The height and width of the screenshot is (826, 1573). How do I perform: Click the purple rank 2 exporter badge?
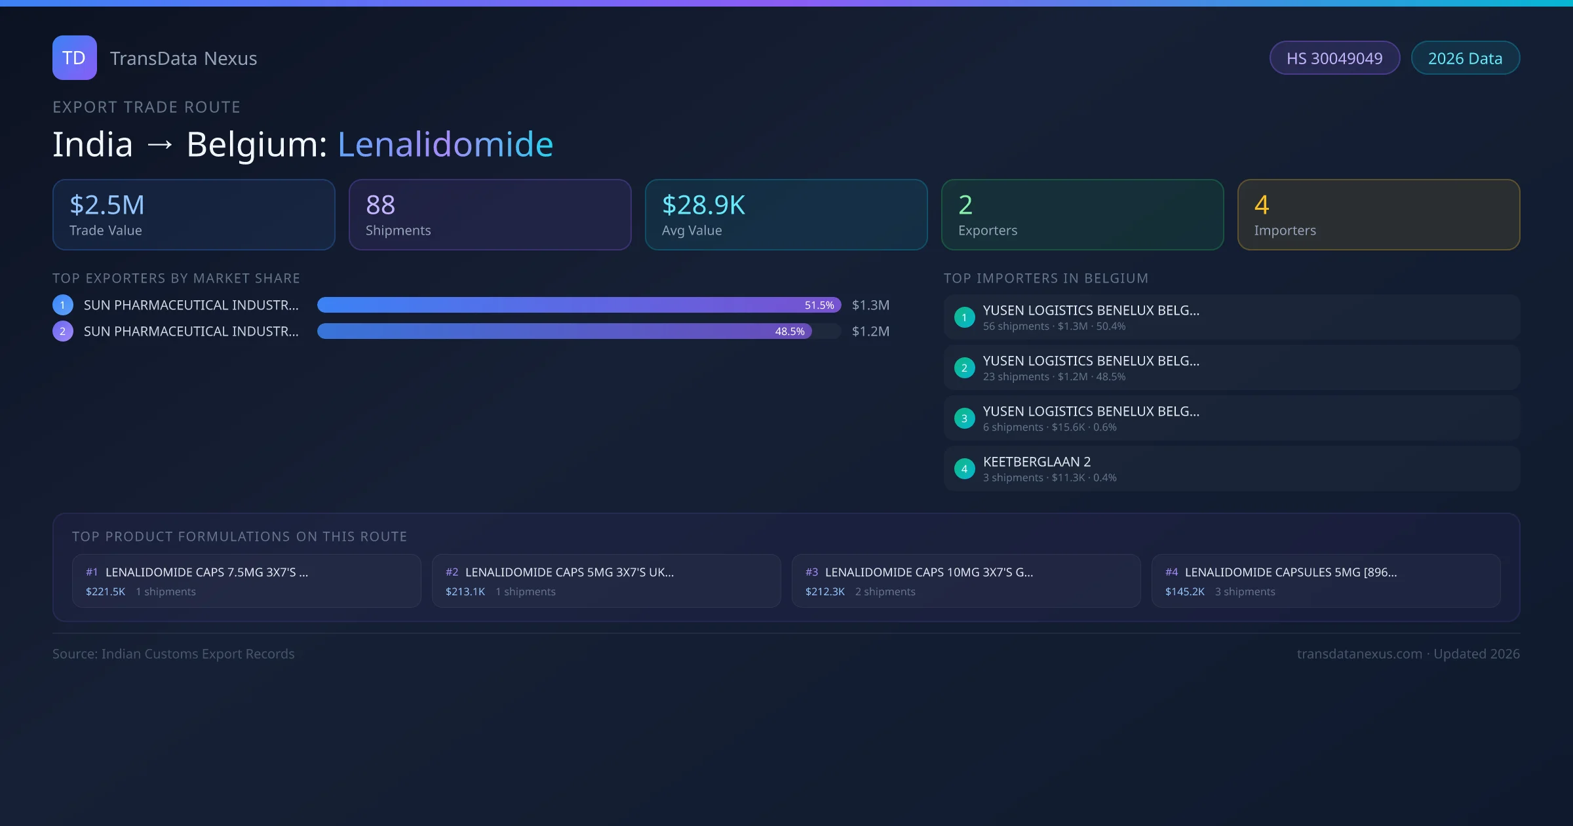tap(63, 331)
